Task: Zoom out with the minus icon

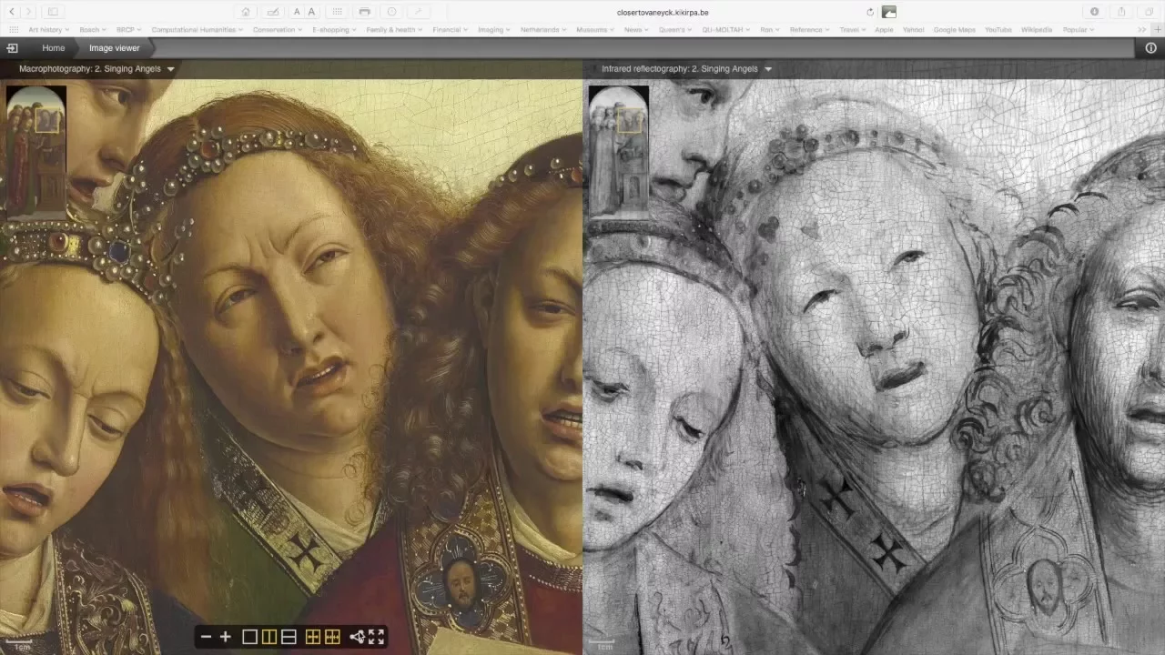Action: pyautogui.click(x=206, y=637)
